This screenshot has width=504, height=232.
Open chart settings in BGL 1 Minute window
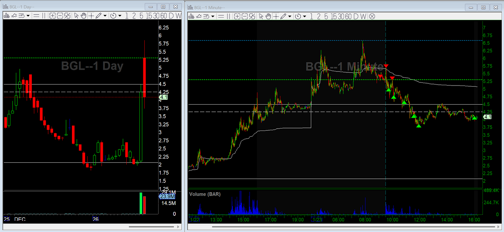191,16
